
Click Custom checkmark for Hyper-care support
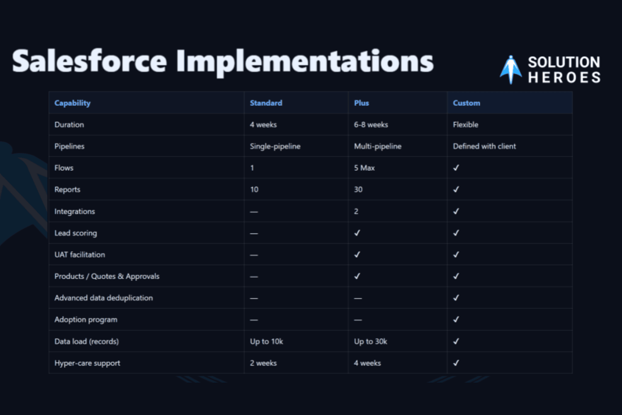(x=456, y=363)
